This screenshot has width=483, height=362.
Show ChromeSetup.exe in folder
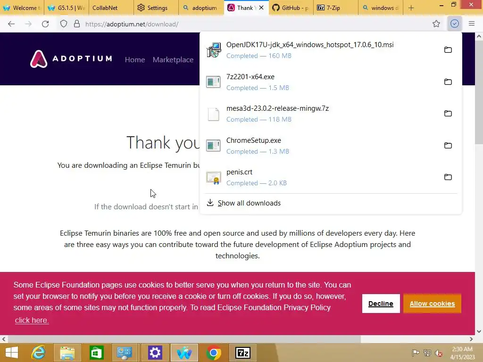point(448,146)
